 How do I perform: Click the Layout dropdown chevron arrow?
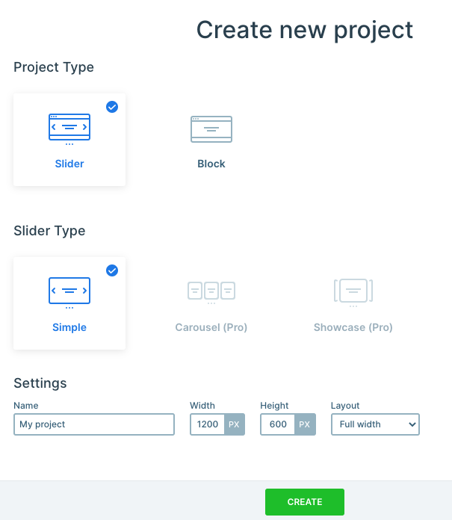tap(412, 424)
